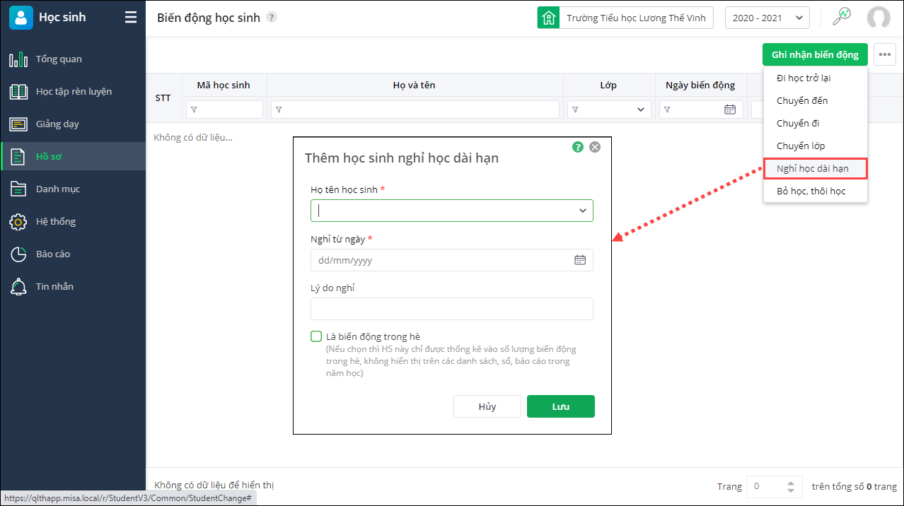This screenshot has width=904, height=506.
Task: Click the user avatar in top bar
Action: click(879, 18)
